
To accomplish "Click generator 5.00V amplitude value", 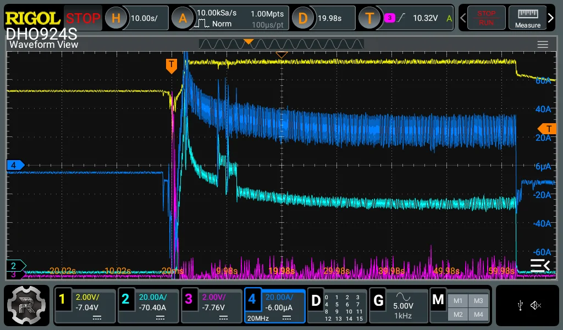I will pos(403,306).
